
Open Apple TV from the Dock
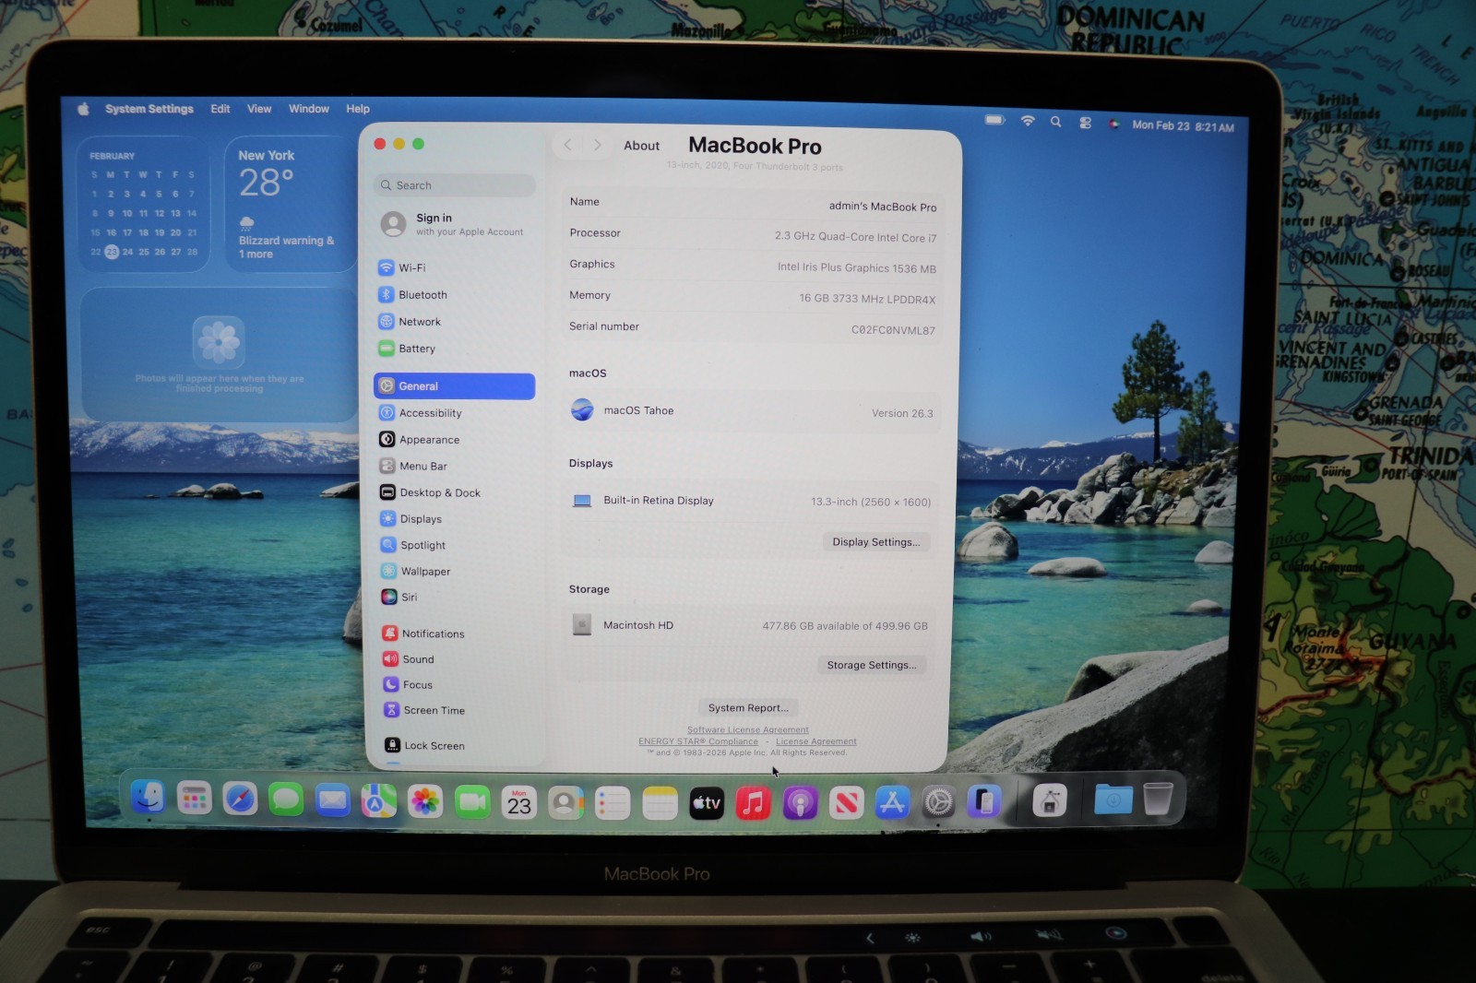point(707,803)
